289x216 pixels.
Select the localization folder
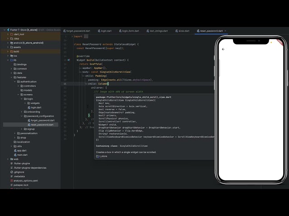click(x=22, y=142)
